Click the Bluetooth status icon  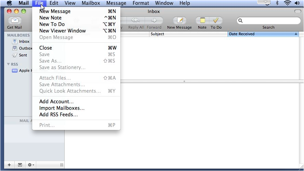(x=277, y=3)
